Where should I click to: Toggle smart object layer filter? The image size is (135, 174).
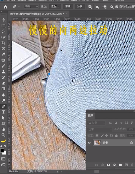tap(132, 123)
